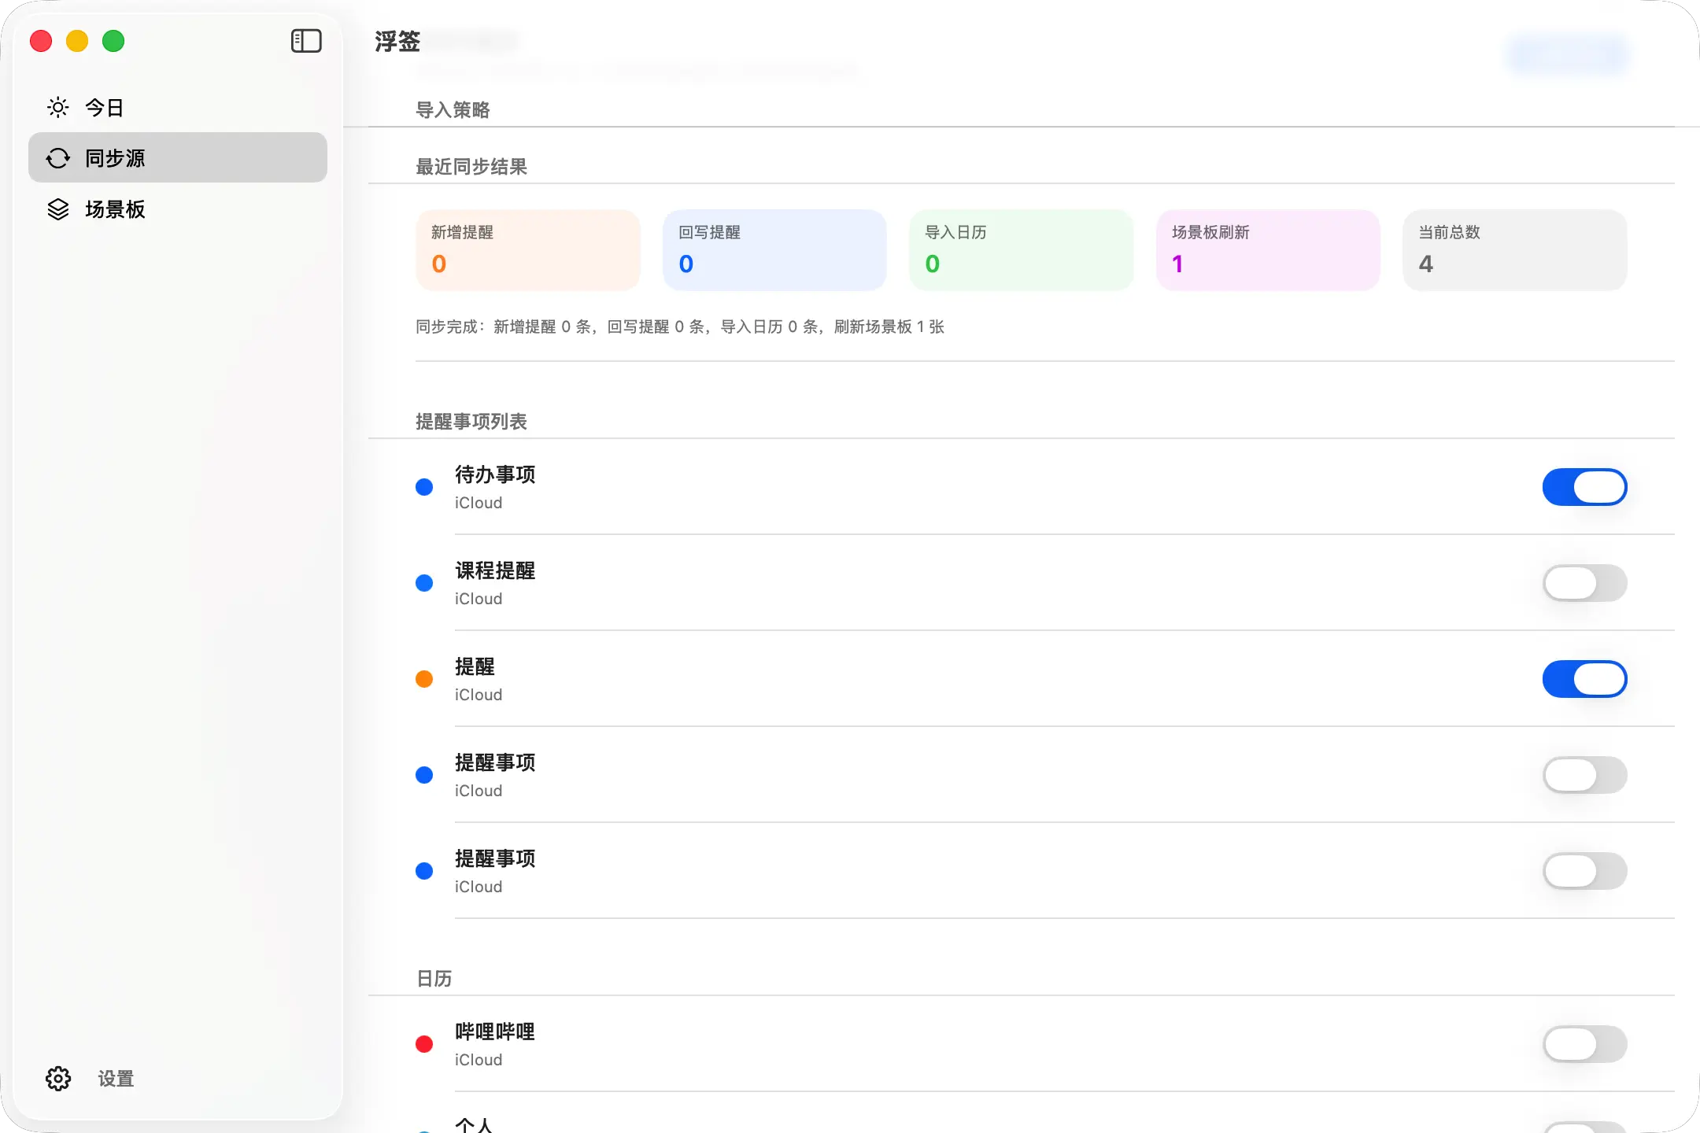Screen dimensions: 1700x1133
Task: Open 设置 at the sidebar bottom
Action: pos(115,1079)
